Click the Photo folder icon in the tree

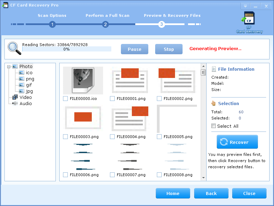(x=15, y=66)
